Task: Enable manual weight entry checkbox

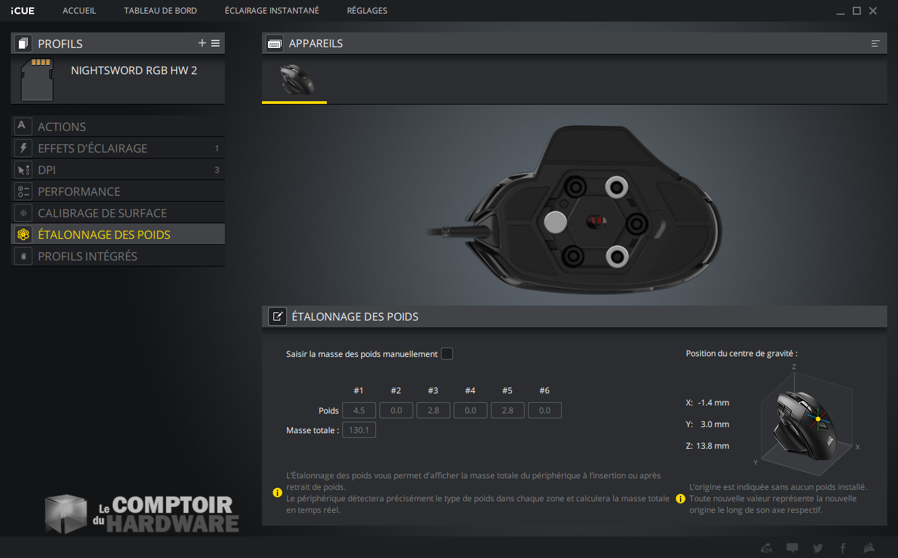Action: coord(446,354)
